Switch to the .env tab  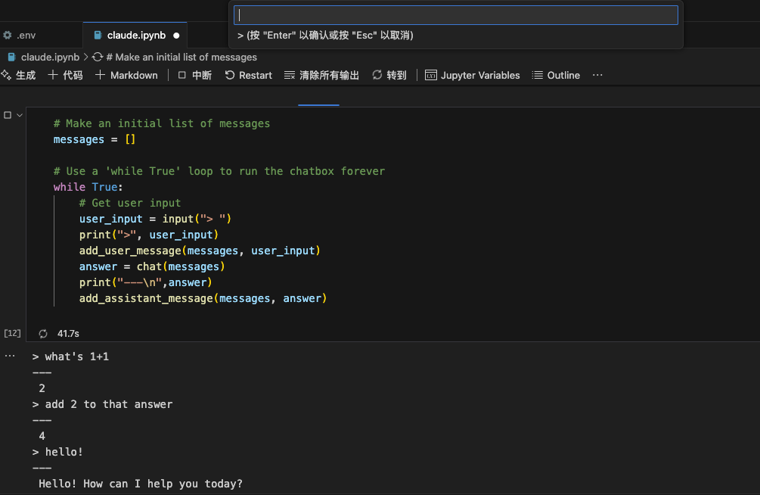(x=20, y=35)
